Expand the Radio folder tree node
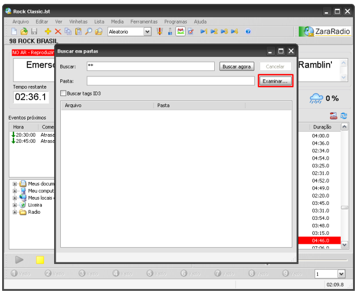 tap(15, 212)
